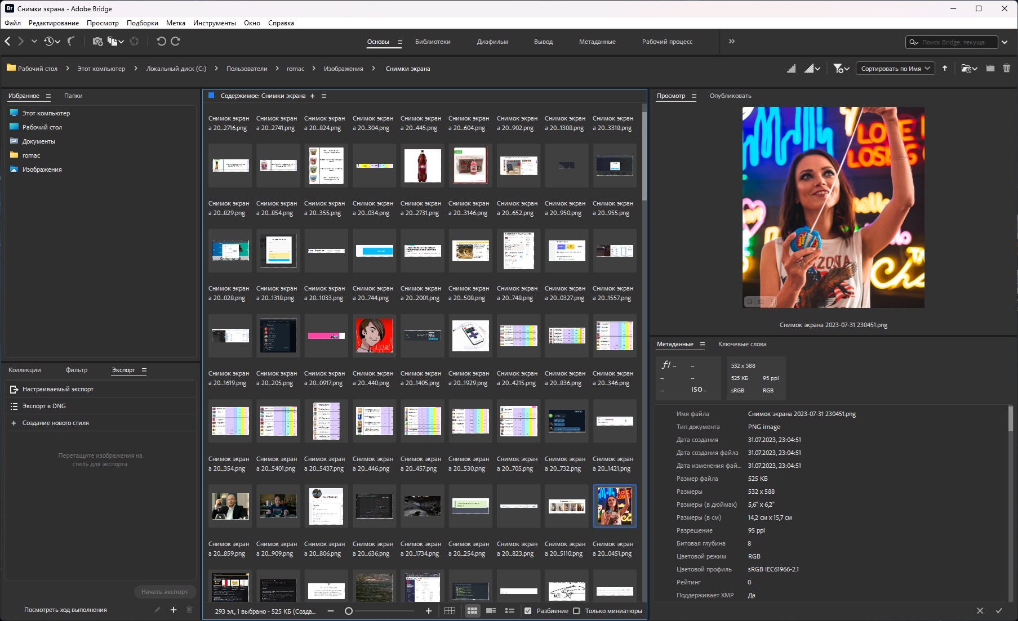Select grid thumbnails view toggle

[x=472, y=611]
